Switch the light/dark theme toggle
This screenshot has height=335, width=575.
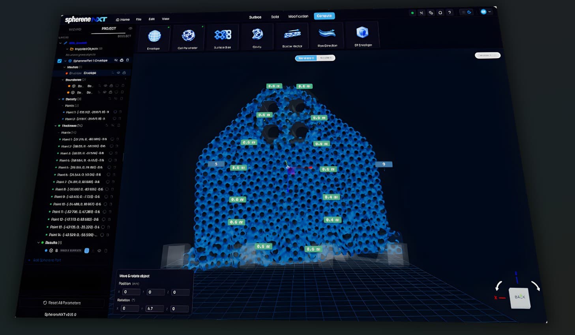coord(466,12)
